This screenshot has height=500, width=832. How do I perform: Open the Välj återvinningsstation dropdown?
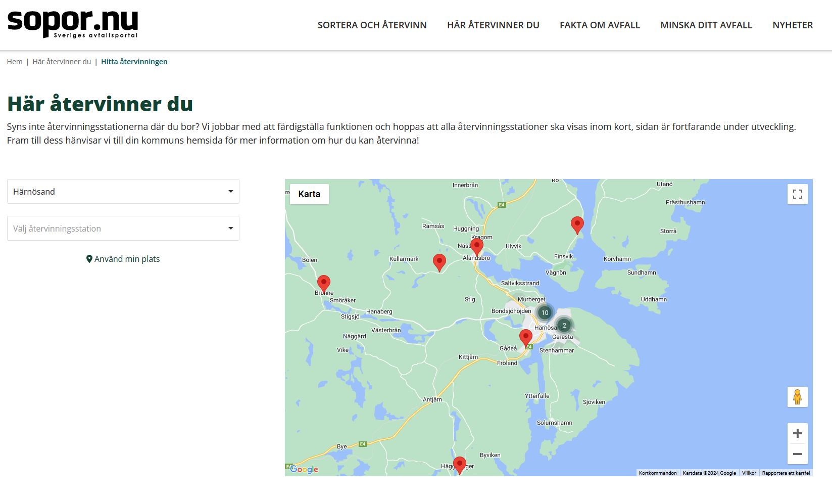[x=123, y=229]
